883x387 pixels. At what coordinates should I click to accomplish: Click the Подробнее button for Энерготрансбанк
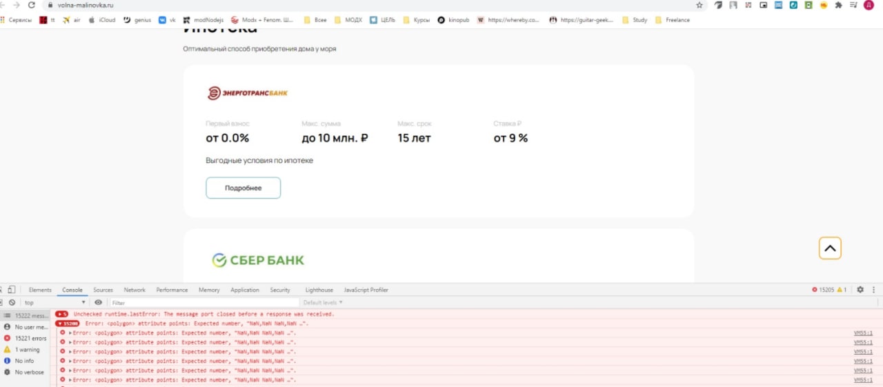pyautogui.click(x=243, y=188)
